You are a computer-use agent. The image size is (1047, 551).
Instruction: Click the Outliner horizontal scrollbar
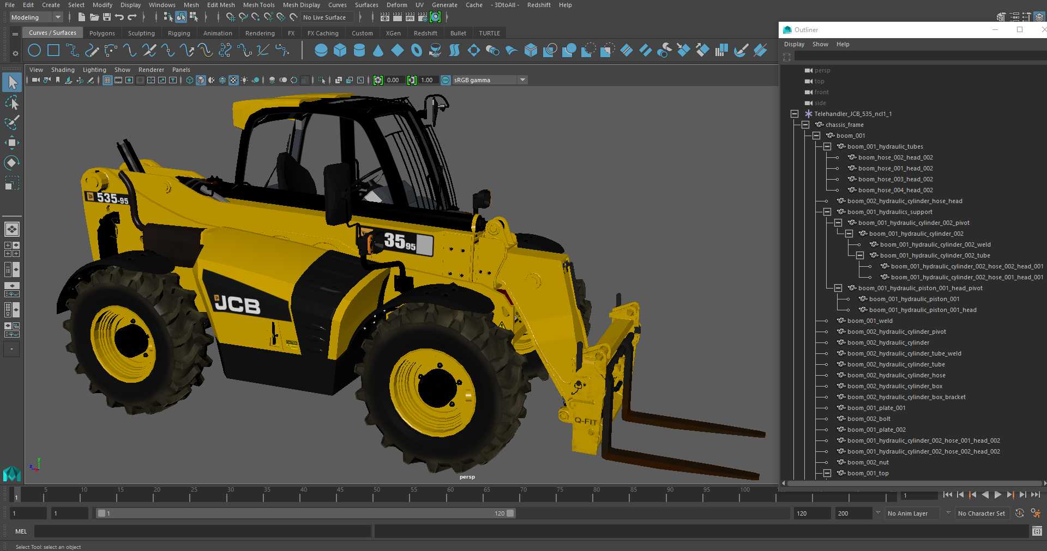(x=914, y=483)
